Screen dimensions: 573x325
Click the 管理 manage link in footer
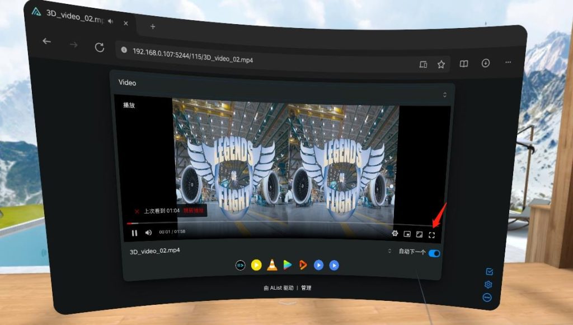click(306, 288)
